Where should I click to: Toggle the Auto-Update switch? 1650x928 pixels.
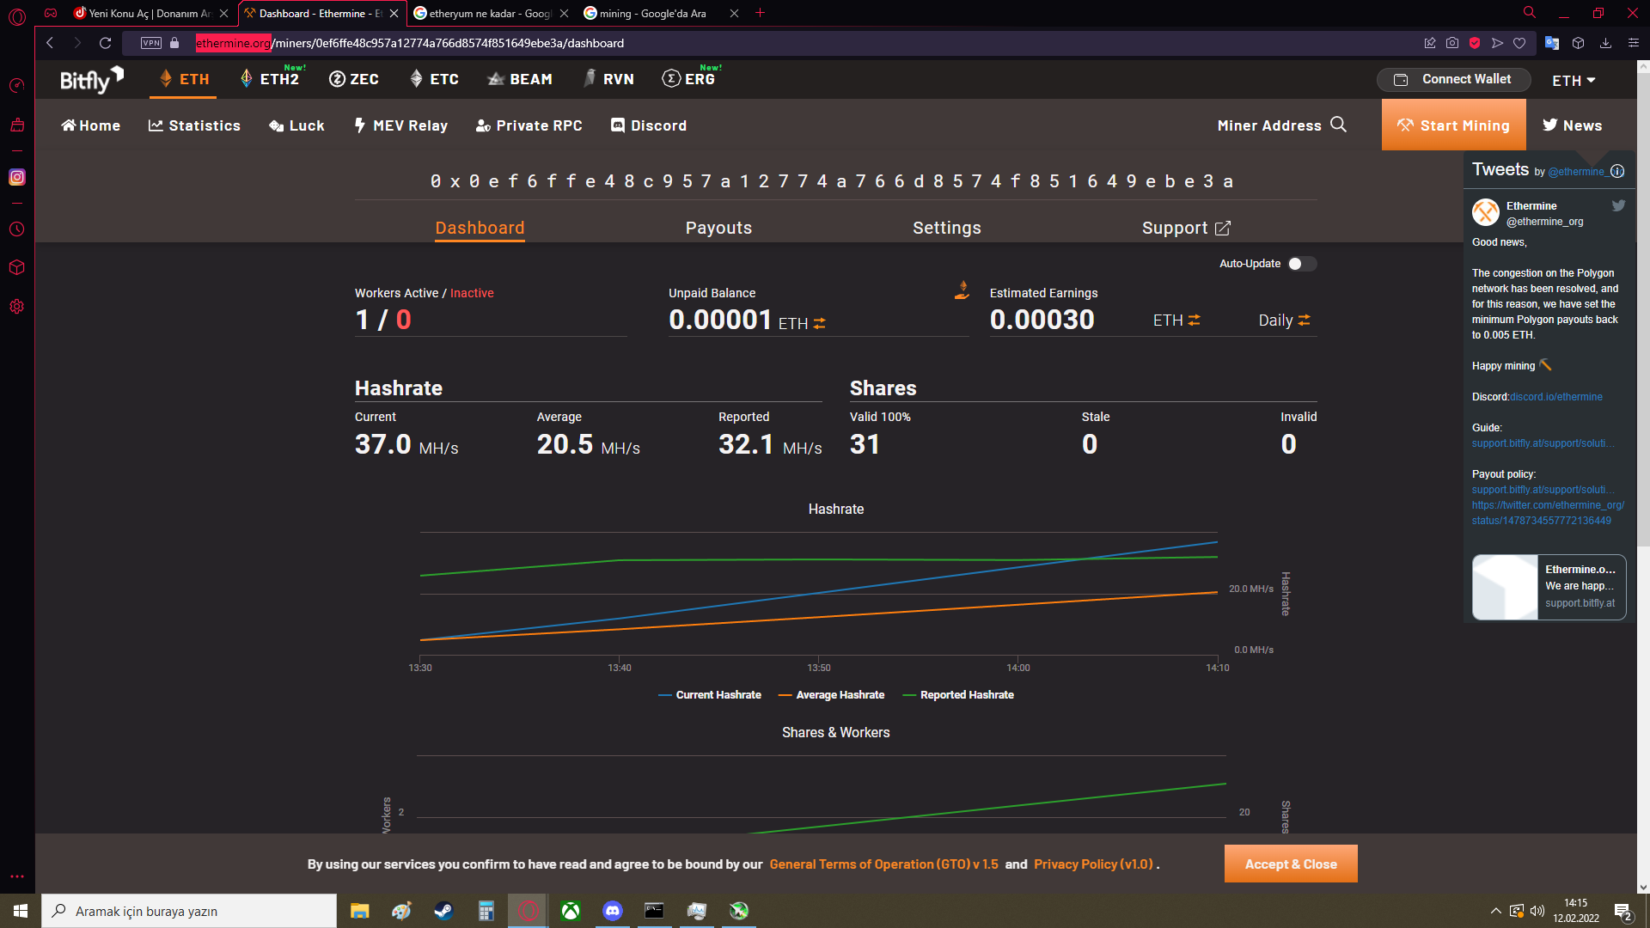[1302, 264]
